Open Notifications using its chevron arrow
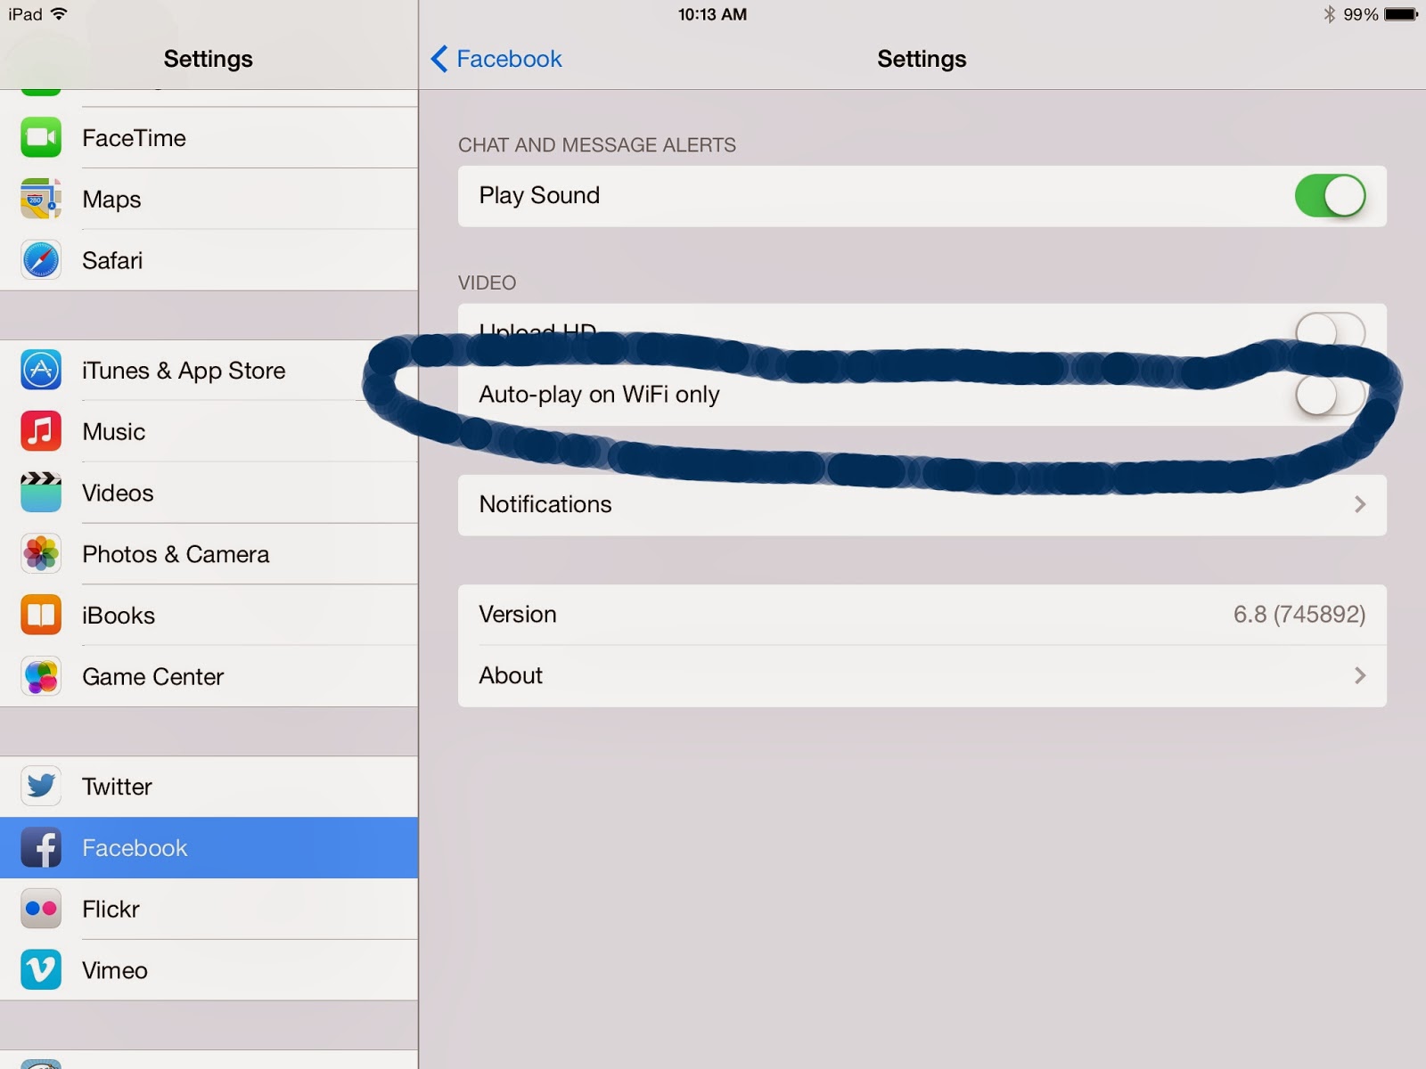The height and width of the screenshot is (1069, 1426). (1360, 504)
